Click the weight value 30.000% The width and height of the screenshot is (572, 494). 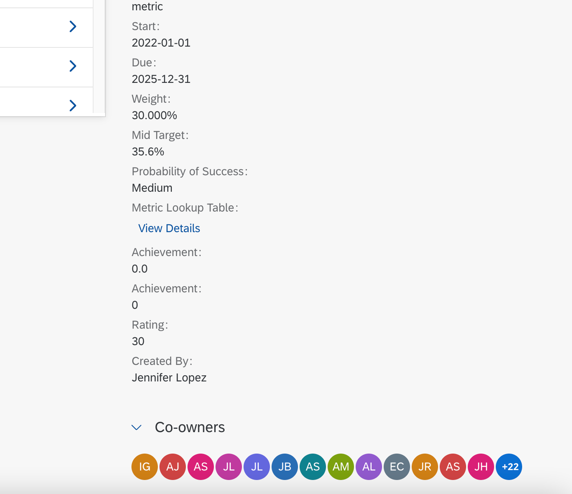(155, 115)
